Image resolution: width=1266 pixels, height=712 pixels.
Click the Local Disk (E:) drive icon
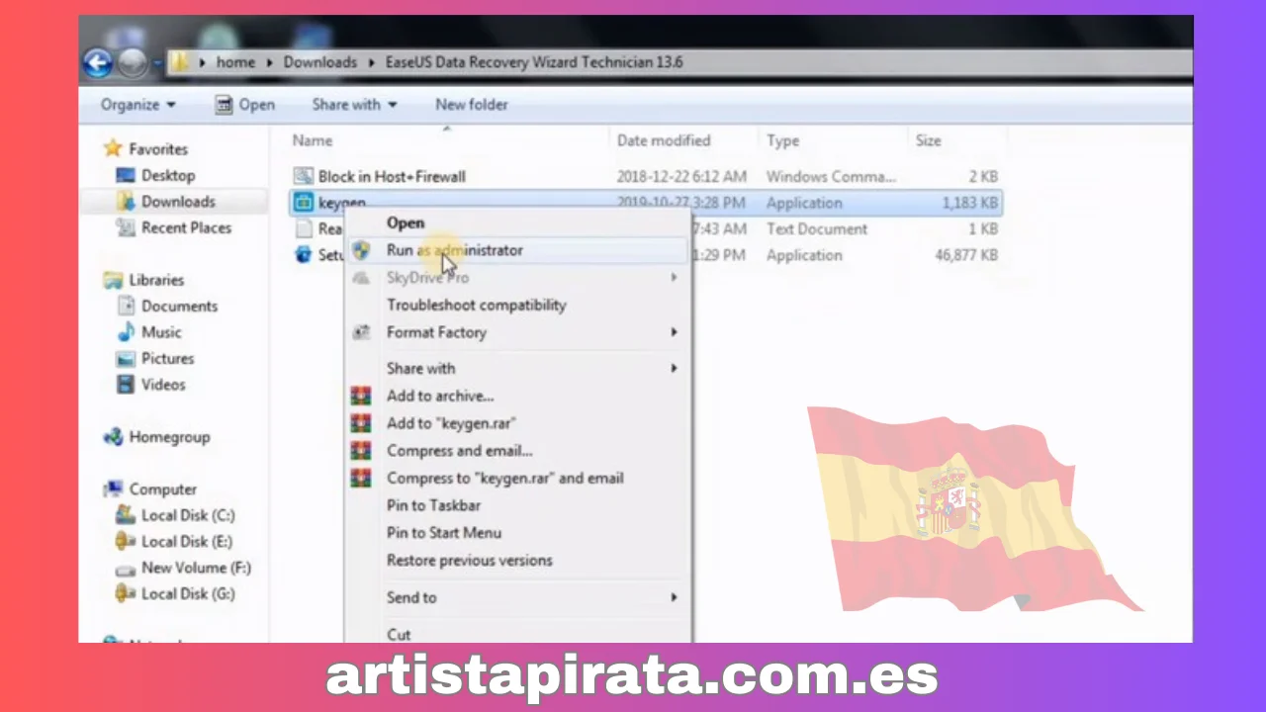point(126,542)
